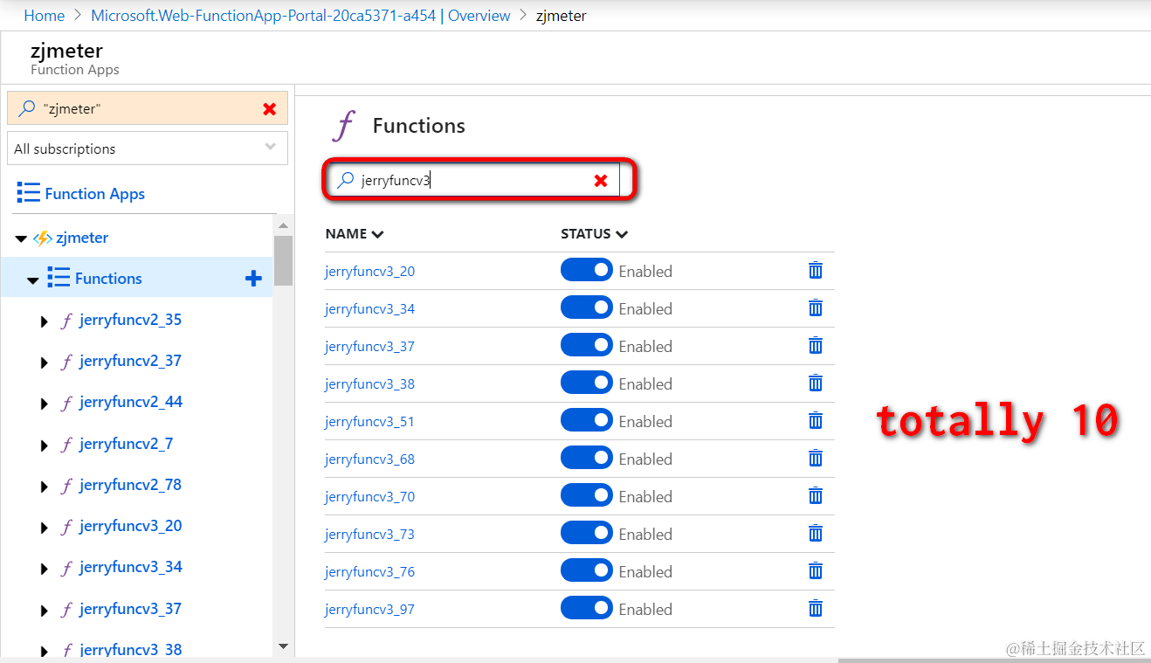Viewport: 1151px width, 663px height.
Task: Toggle the Enabled switch for jerryfuncv3_70
Action: pyautogui.click(x=587, y=496)
